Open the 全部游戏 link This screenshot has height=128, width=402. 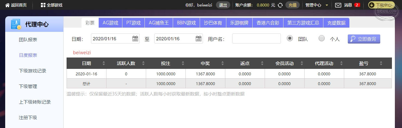55,5
